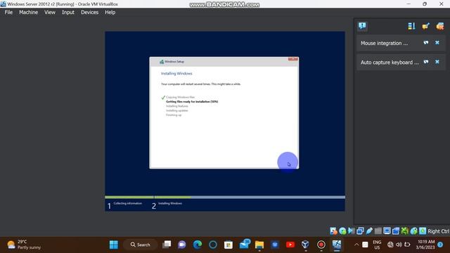Image resolution: width=450 pixels, height=253 pixels.
Task: Open VirtualBox Manager cube icon in taskbar
Action: 305,245
